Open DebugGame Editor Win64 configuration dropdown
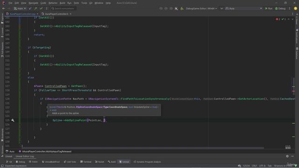Image resolution: width=299 pixels, height=168 pixels. [x=201, y=8]
